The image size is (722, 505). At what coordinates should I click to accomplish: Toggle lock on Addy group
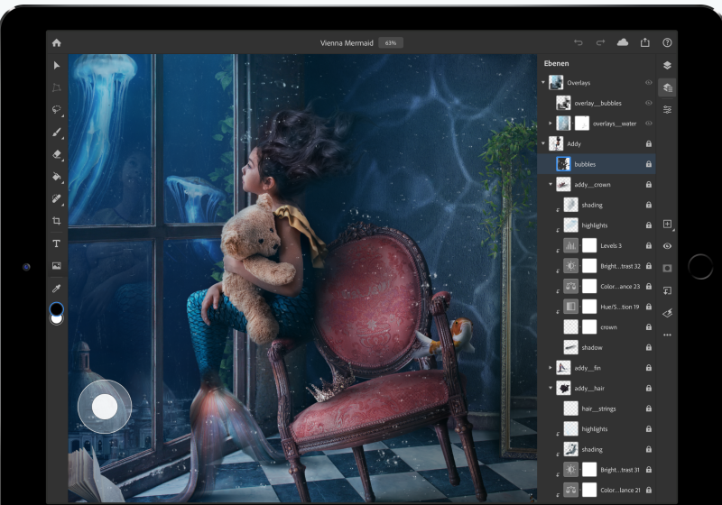click(649, 144)
